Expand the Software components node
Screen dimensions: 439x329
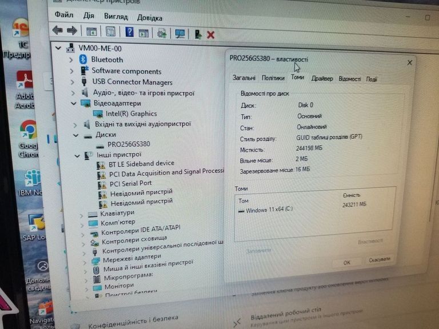[72, 71]
